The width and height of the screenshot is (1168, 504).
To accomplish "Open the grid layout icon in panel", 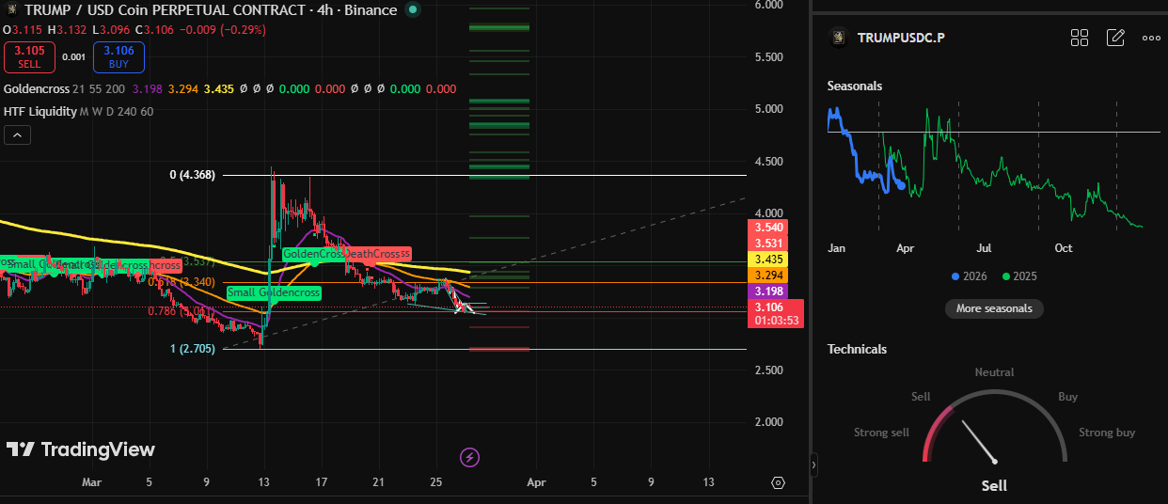I will (x=1080, y=38).
